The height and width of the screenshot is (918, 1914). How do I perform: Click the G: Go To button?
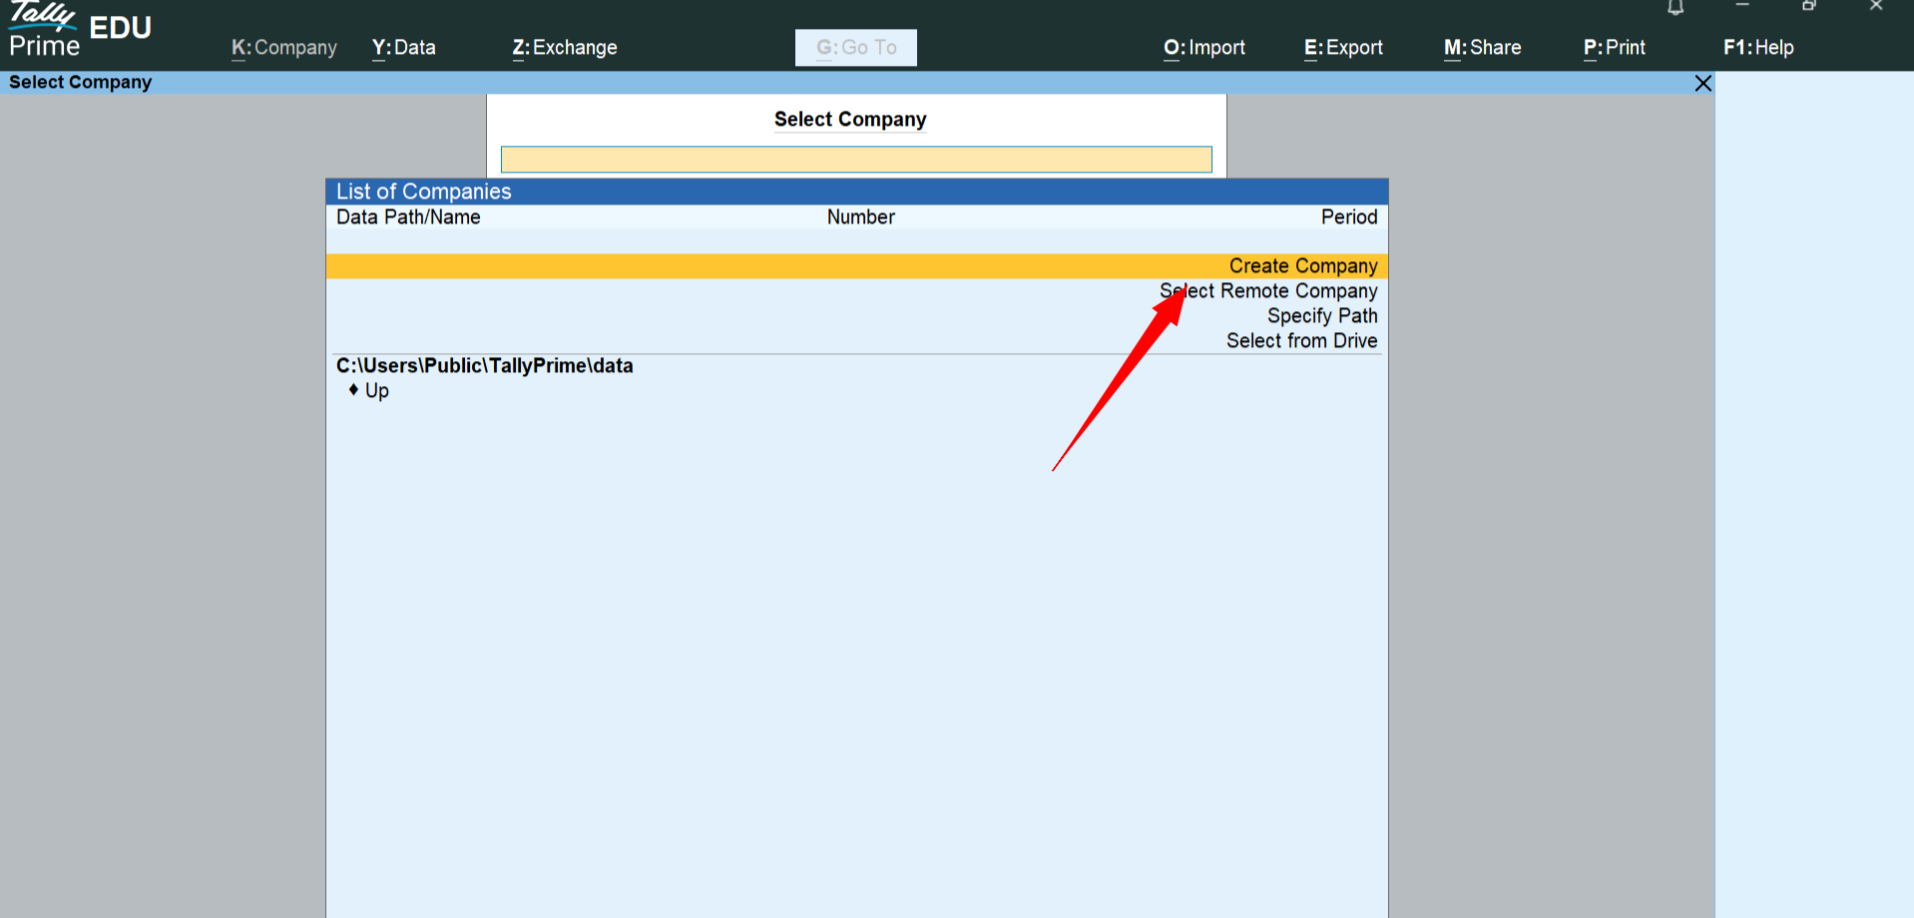pyautogui.click(x=855, y=48)
